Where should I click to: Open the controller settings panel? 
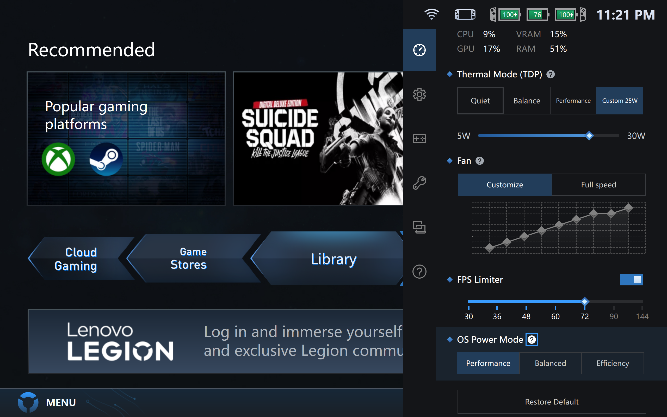pyautogui.click(x=419, y=138)
